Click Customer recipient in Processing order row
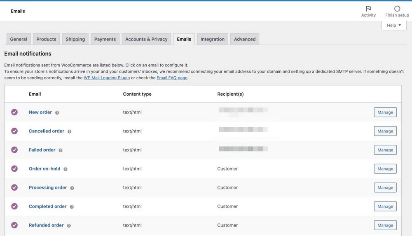The width and height of the screenshot is (412, 236). pyautogui.click(x=227, y=187)
